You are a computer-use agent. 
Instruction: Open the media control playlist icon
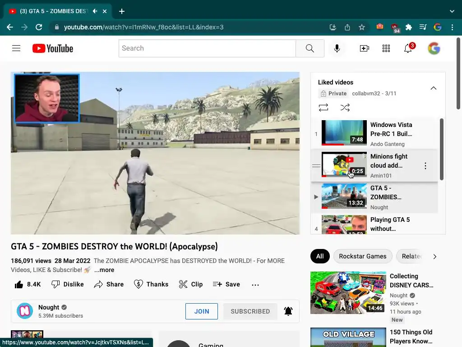[423, 27]
